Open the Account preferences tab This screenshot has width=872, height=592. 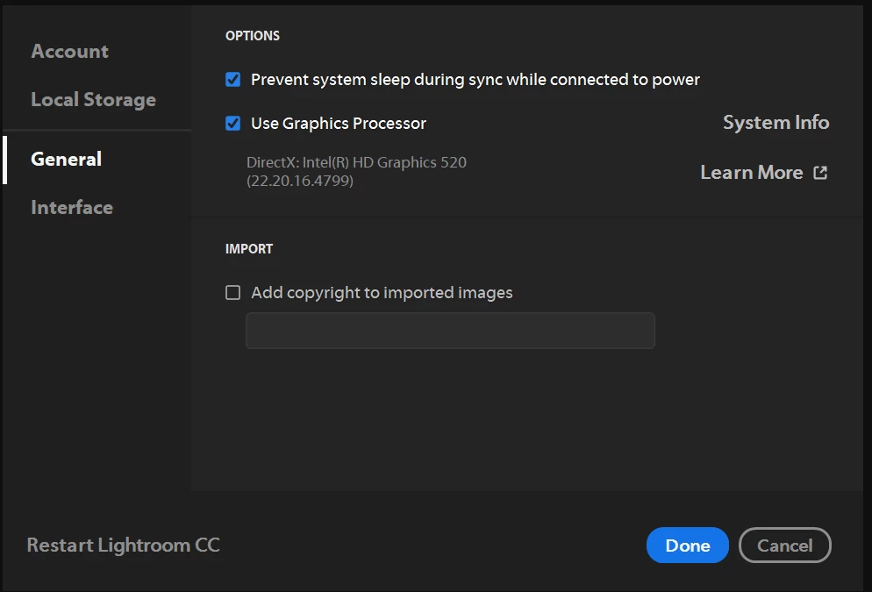(x=70, y=51)
